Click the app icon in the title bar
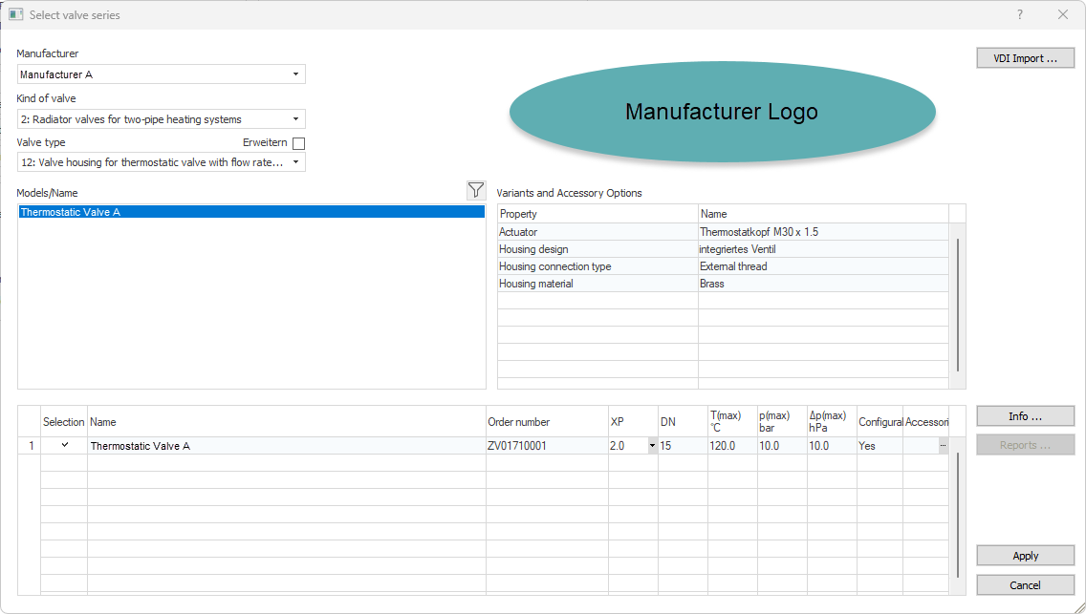This screenshot has width=1086, height=614. (x=15, y=14)
